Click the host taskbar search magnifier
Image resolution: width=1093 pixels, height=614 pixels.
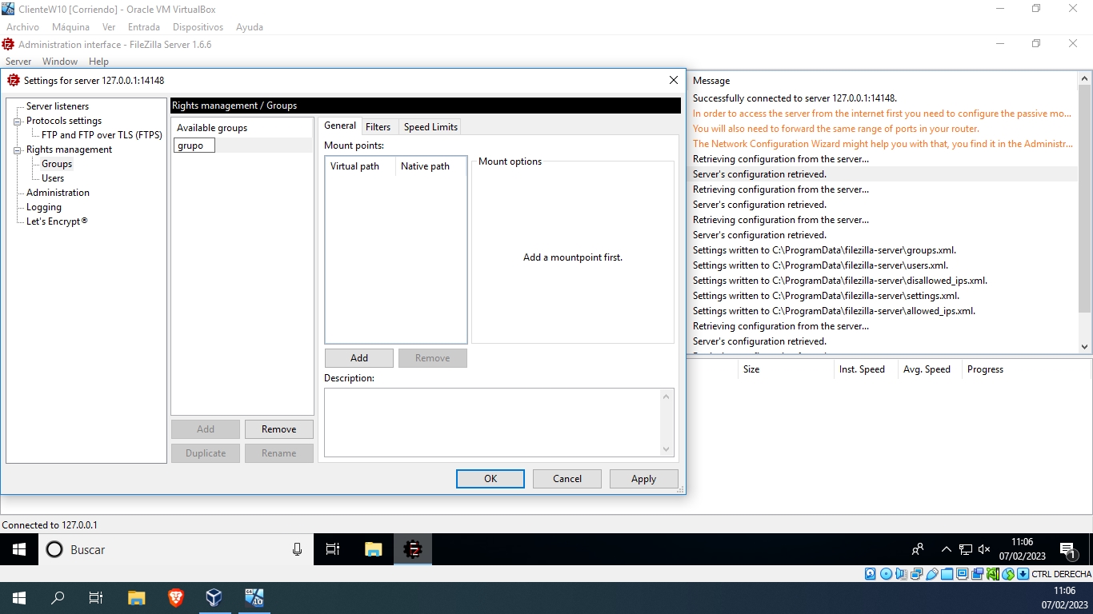[x=58, y=598]
